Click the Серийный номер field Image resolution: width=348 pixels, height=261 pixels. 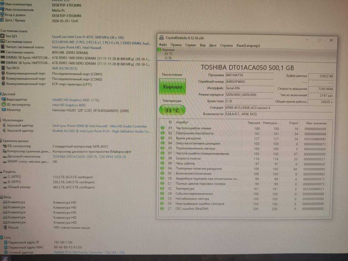click(250, 81)
